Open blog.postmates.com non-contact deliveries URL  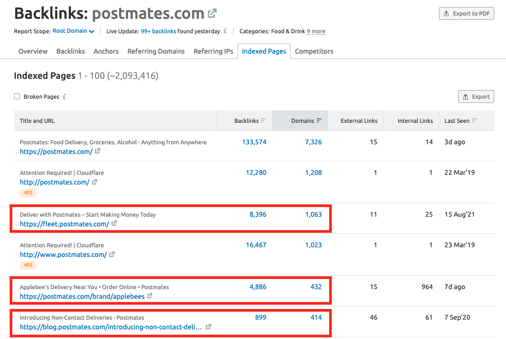pyautogui.click(x=111, y=327)
